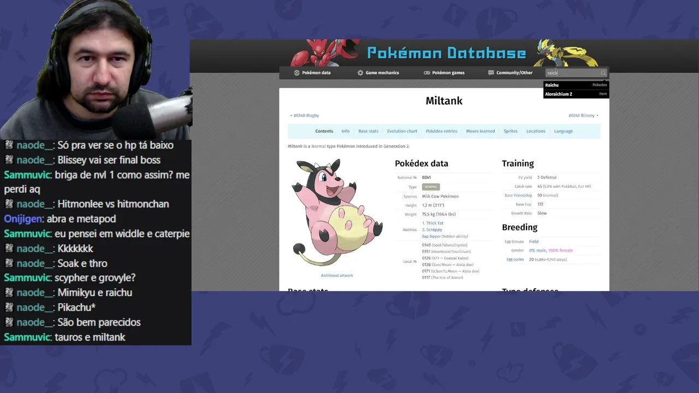Click chat message 'Soak e thro'
This screenshot has width=699, height=393.
click(x=82, y=264)
